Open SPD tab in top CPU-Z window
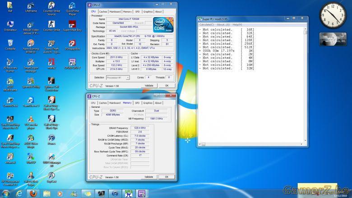The width and height of the screenshot is (352, 198). [x=137, y=12]
